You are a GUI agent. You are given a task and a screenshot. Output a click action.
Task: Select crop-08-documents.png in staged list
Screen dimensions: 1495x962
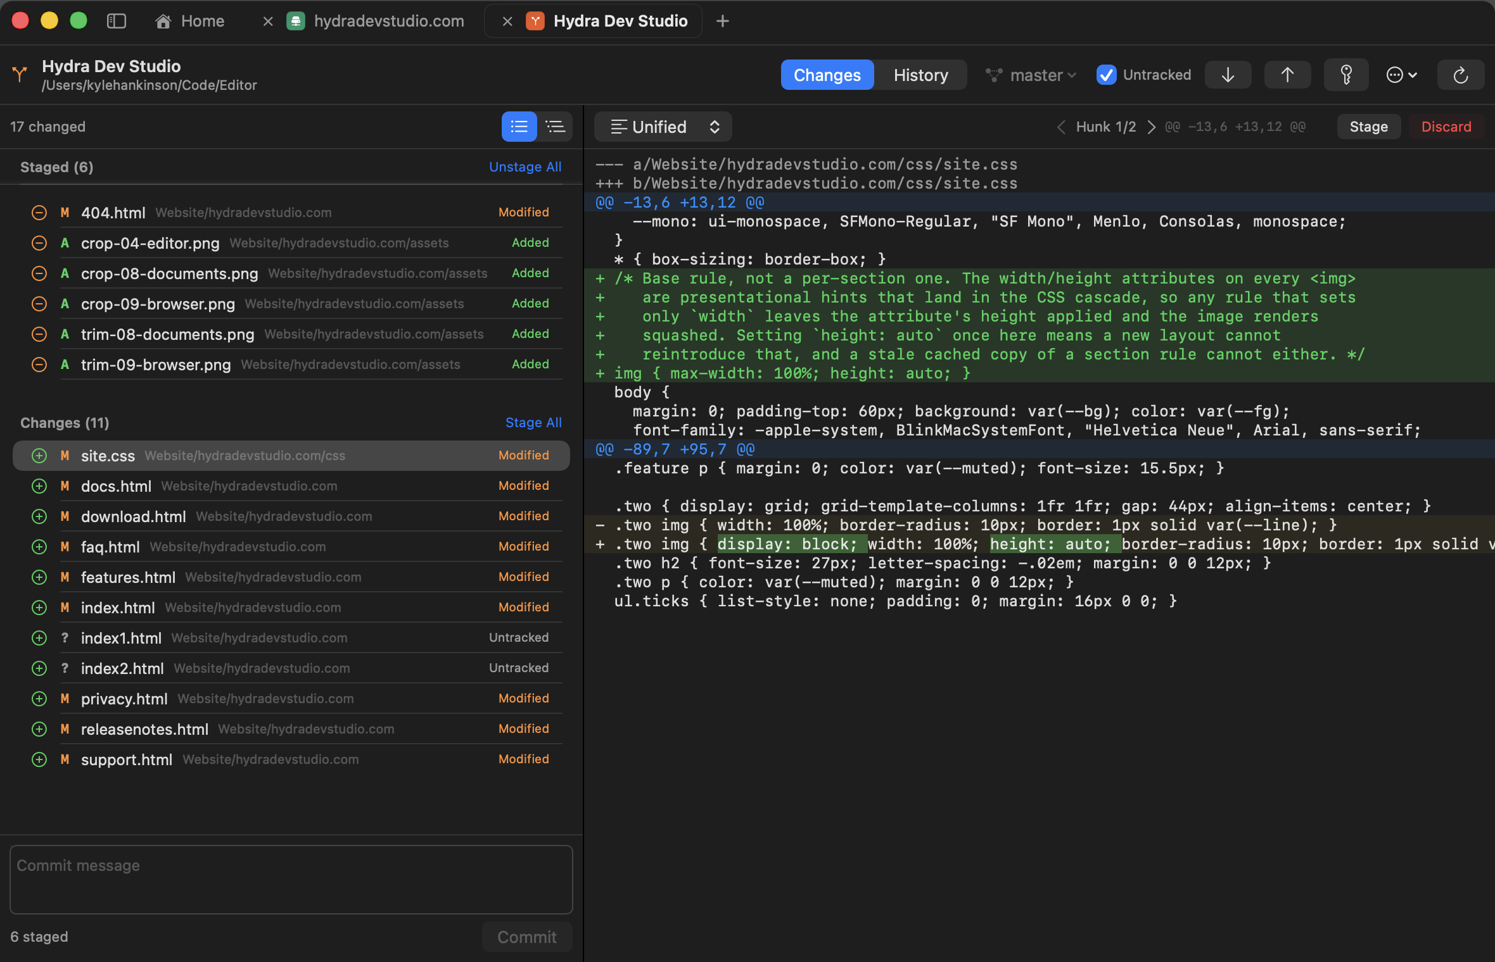point(291,273)
